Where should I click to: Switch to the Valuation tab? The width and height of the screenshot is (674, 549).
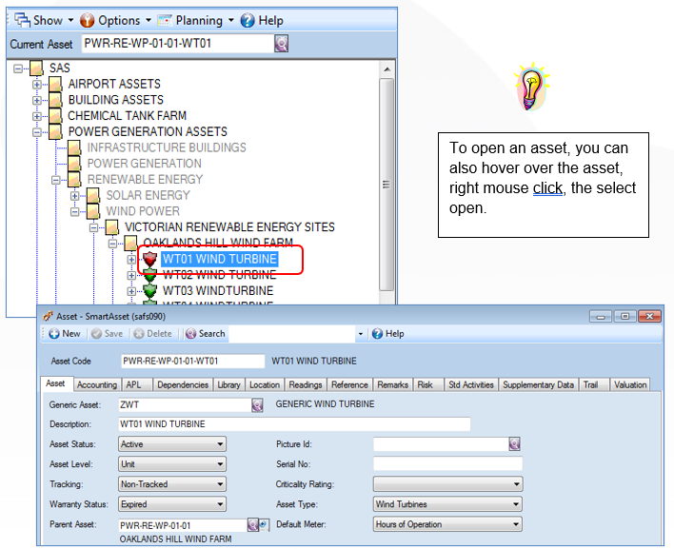point(630,385)
